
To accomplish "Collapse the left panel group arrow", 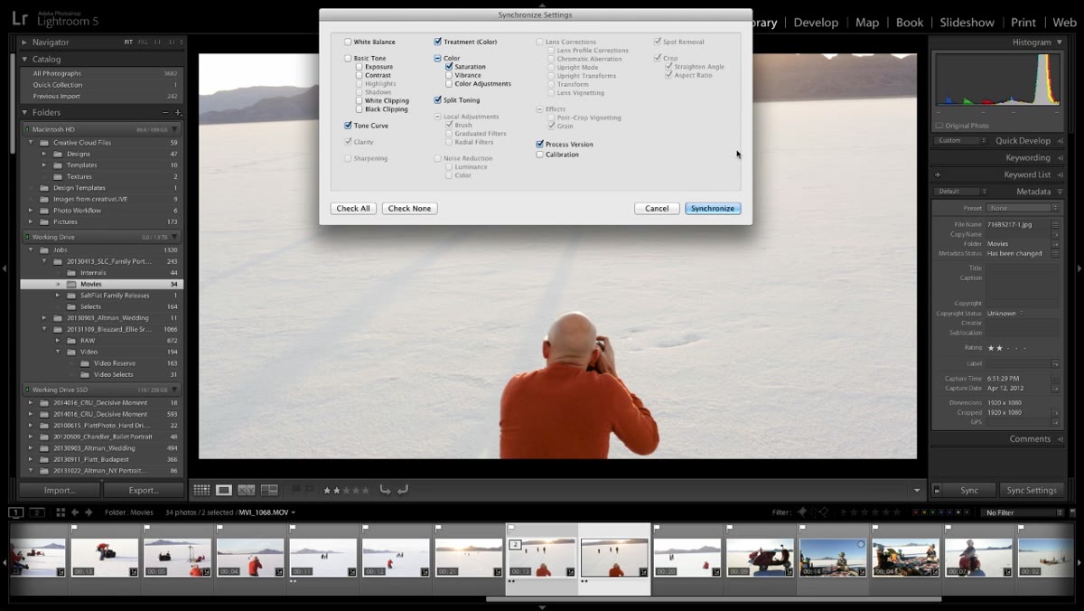I will click(5, 268).
